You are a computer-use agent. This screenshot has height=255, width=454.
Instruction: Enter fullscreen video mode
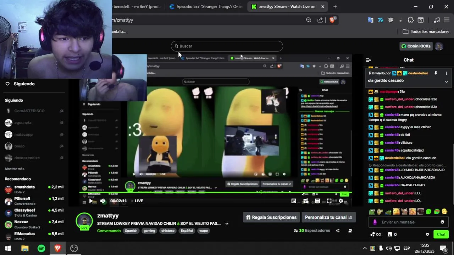(x=329, y=201)
